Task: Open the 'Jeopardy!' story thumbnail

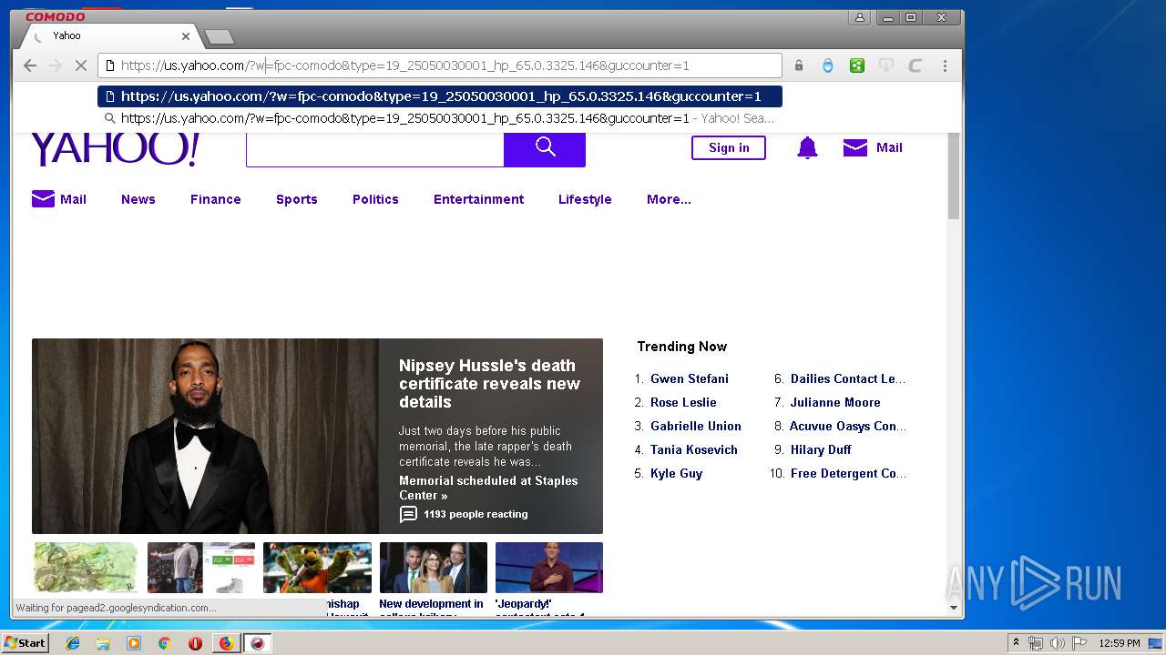Action: [x=549, y=568]
